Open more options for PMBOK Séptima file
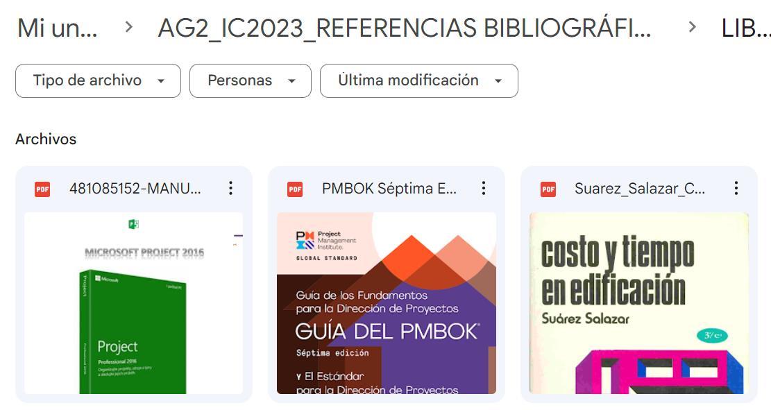771x410 pixels. 484,188
